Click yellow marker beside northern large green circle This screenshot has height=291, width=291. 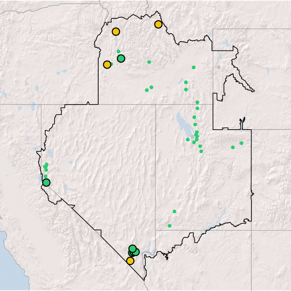107,65
